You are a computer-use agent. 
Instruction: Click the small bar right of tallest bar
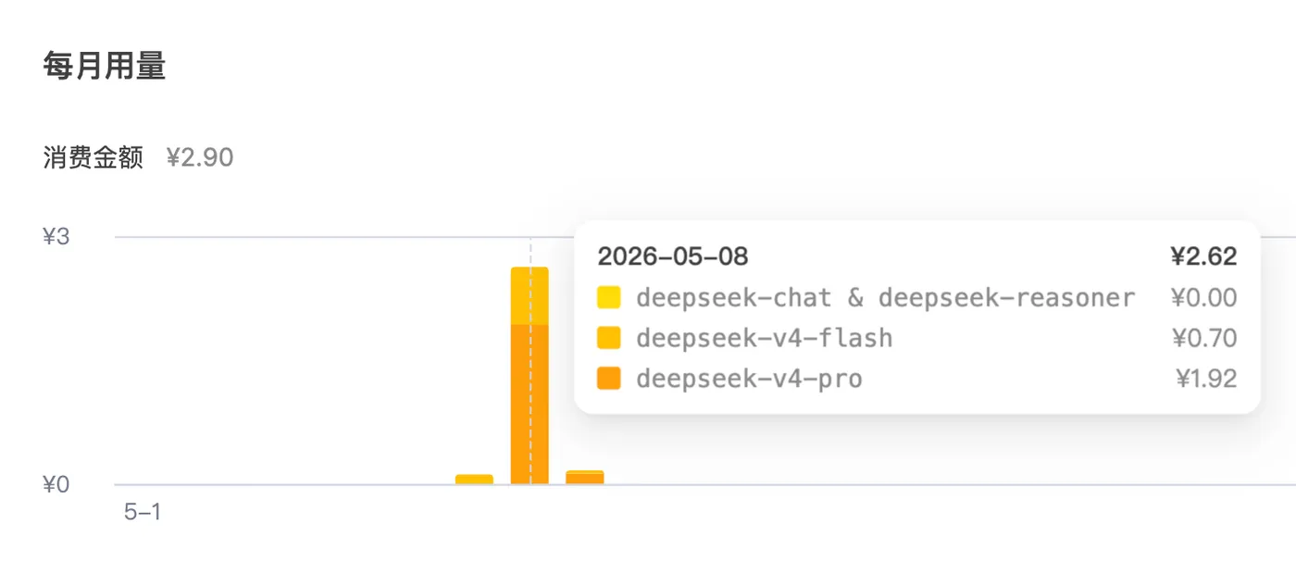pos(585,477)
